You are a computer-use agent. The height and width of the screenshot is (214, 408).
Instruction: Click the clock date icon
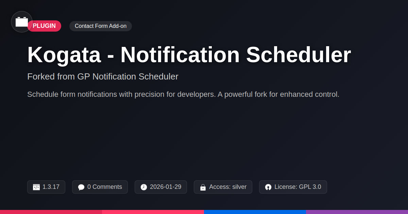click(144, 187)
